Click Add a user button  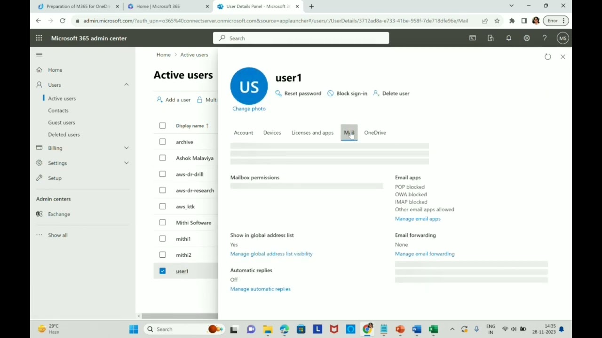[174, 100]
